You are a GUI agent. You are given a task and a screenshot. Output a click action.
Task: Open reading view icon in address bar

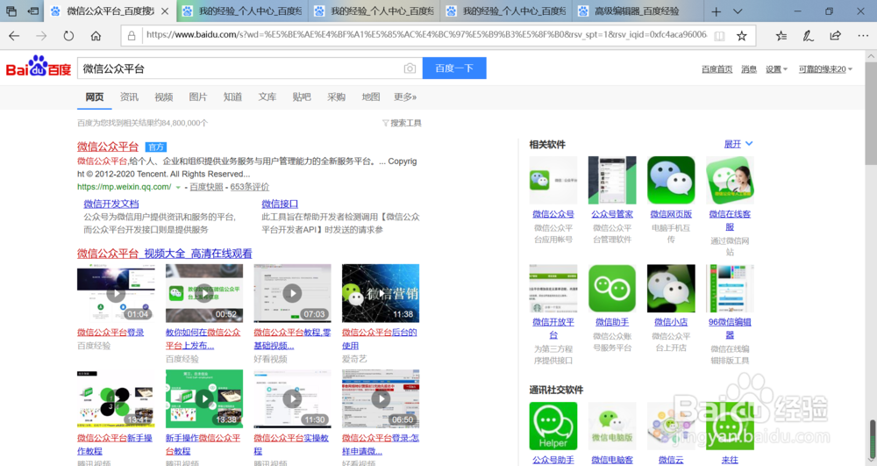719,36
